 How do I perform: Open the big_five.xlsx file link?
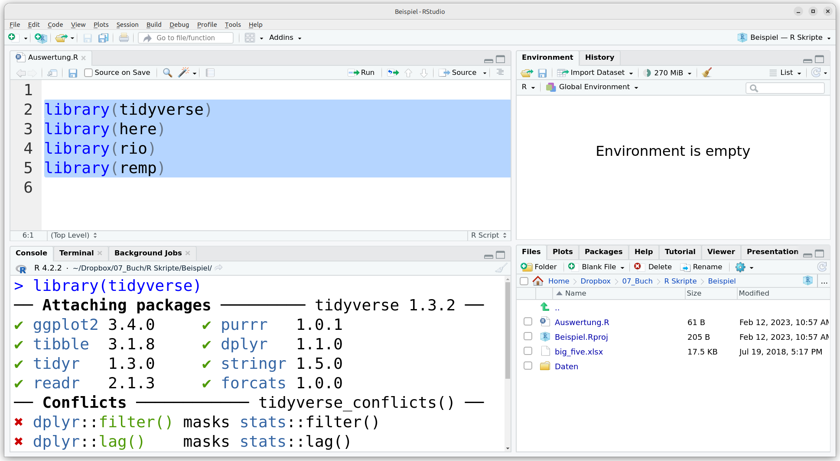point(579,351)
